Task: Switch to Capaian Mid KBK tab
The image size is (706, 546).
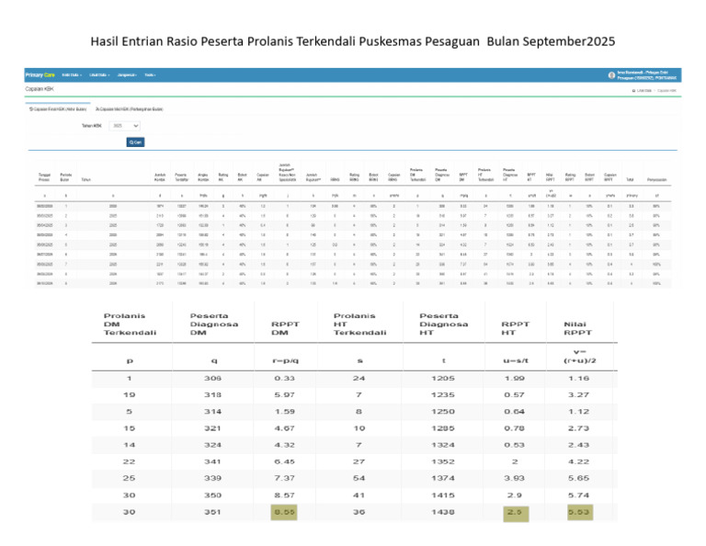Action: click(x=130, y=109)
